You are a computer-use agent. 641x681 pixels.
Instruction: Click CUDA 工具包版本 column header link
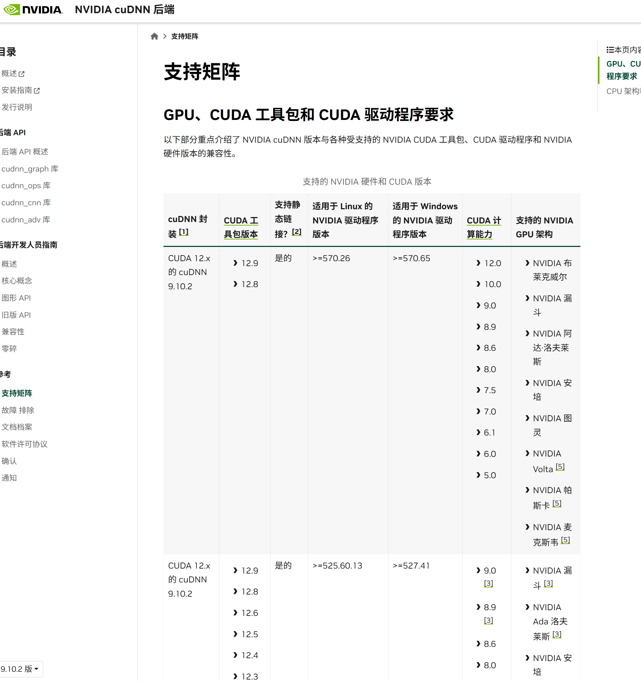click(x=241, y=227)
